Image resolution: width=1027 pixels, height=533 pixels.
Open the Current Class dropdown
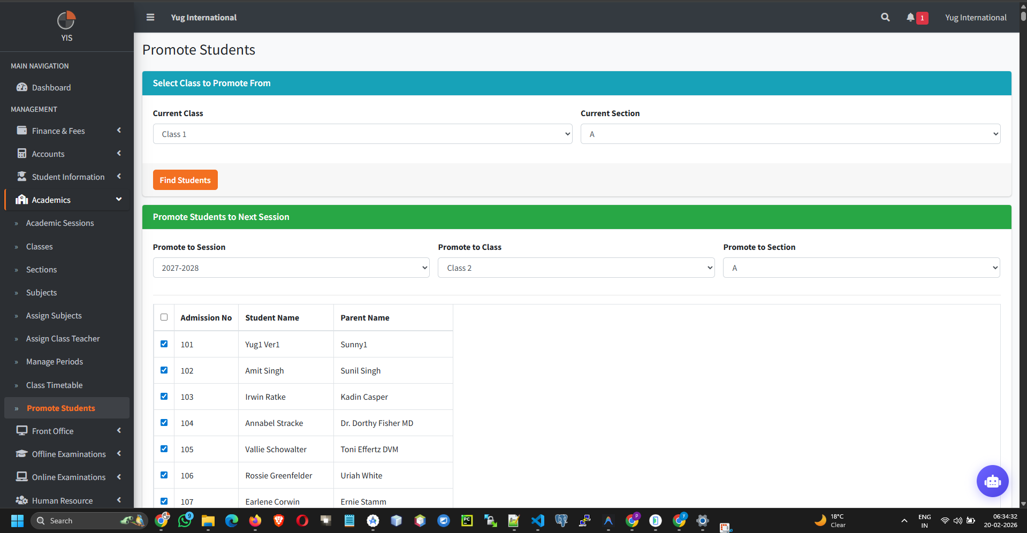[362, 134]
